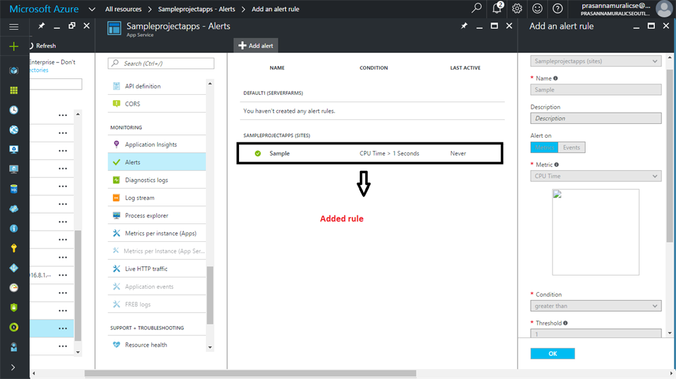The width and height of the screenshot is (676, 379).
Task: Open the search magnifier in top bar
Action: (x=477, y=8)
